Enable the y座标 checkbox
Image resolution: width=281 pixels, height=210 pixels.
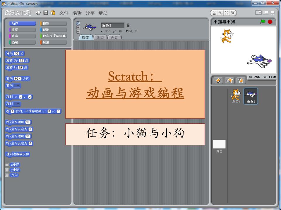7,170
